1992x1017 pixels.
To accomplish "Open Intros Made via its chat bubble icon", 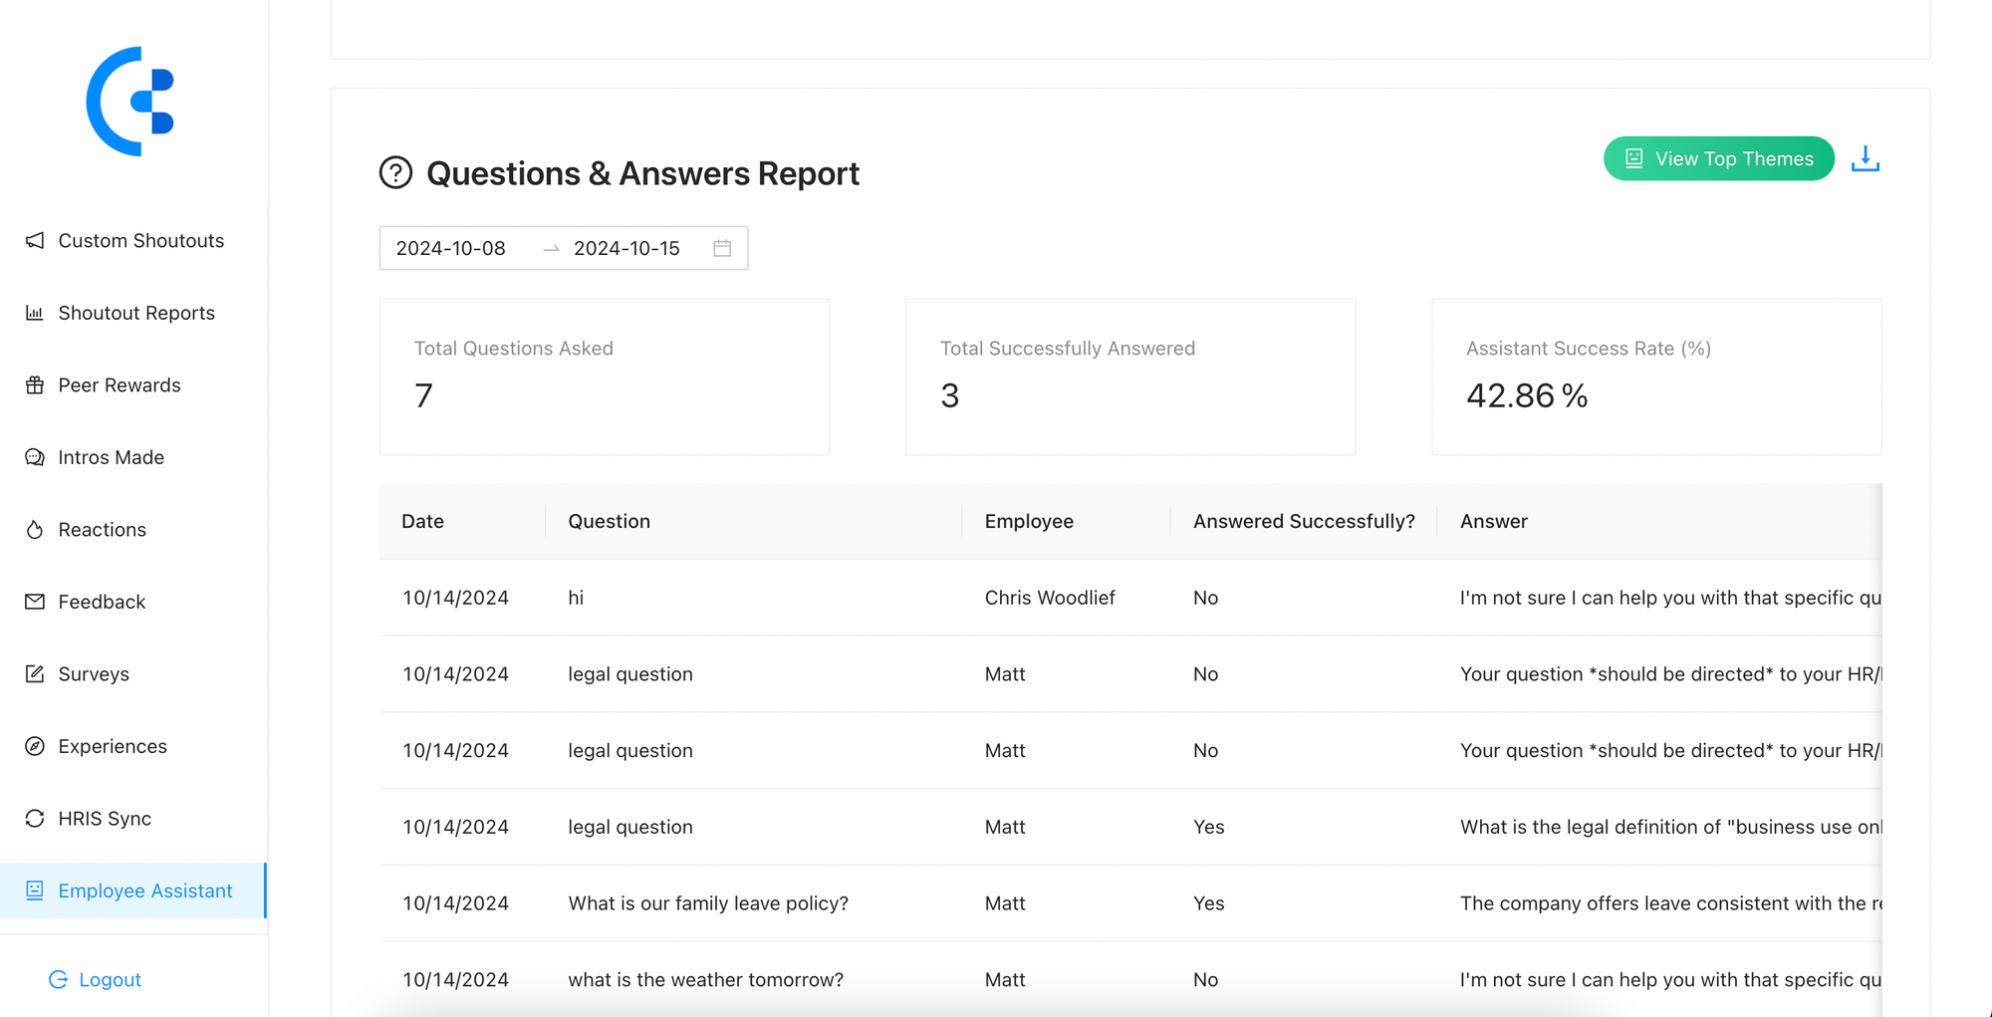I will point(35,456).
